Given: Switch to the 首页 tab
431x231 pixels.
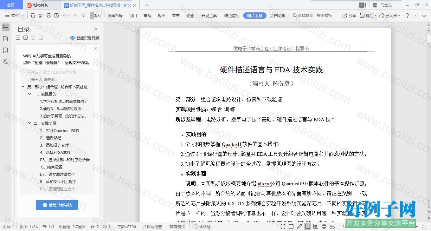Looking at the screenshot, I should [11, 5].
